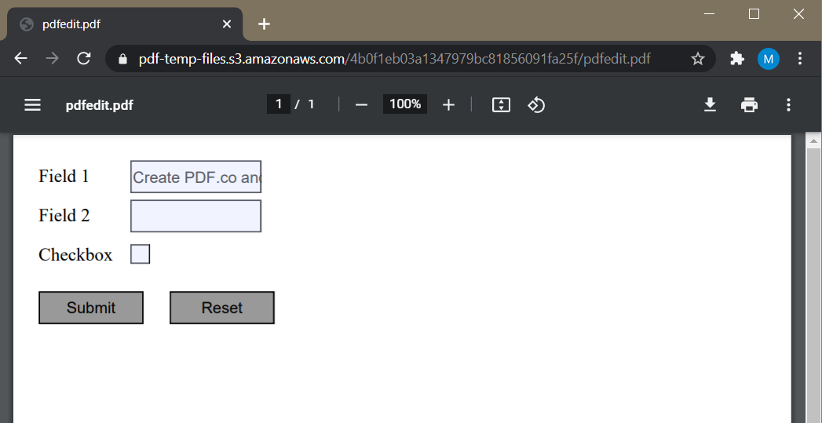
Task: Open Chrome's three-dot menu
Action: click(x=800, y=58)
